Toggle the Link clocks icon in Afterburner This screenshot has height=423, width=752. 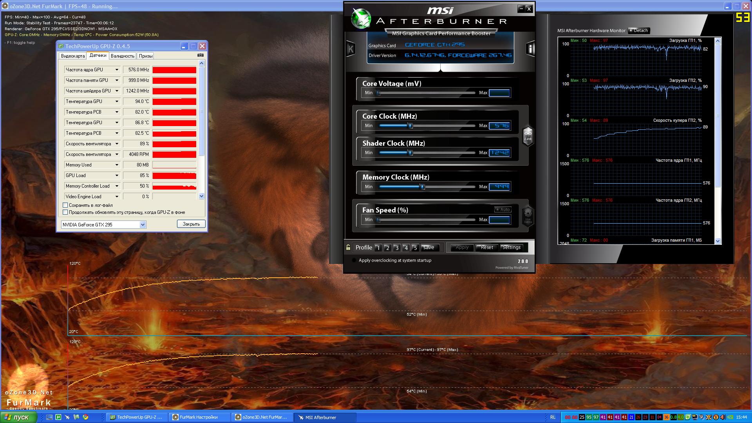click(x=528, y=136)
